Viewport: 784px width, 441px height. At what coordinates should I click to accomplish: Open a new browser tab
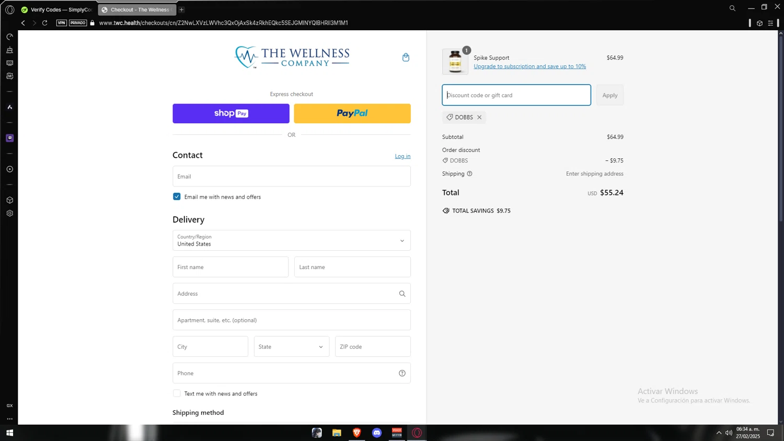coord(181,9)
